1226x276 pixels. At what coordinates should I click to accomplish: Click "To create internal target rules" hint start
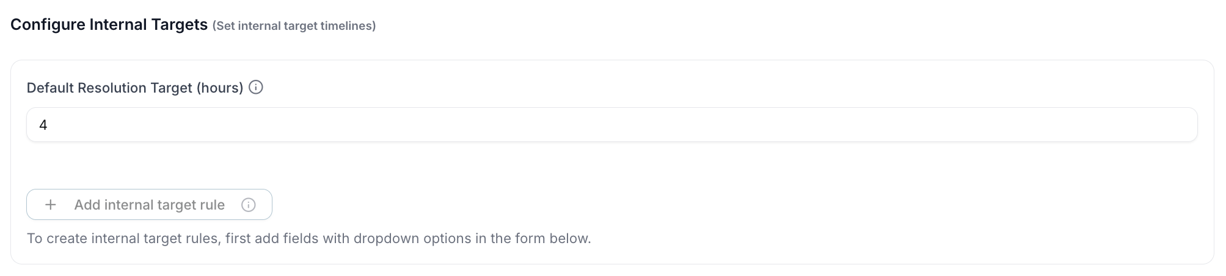tap(122, 238)
